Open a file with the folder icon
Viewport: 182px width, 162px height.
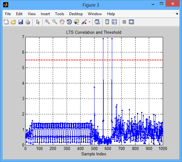click(x=13, y=22)
